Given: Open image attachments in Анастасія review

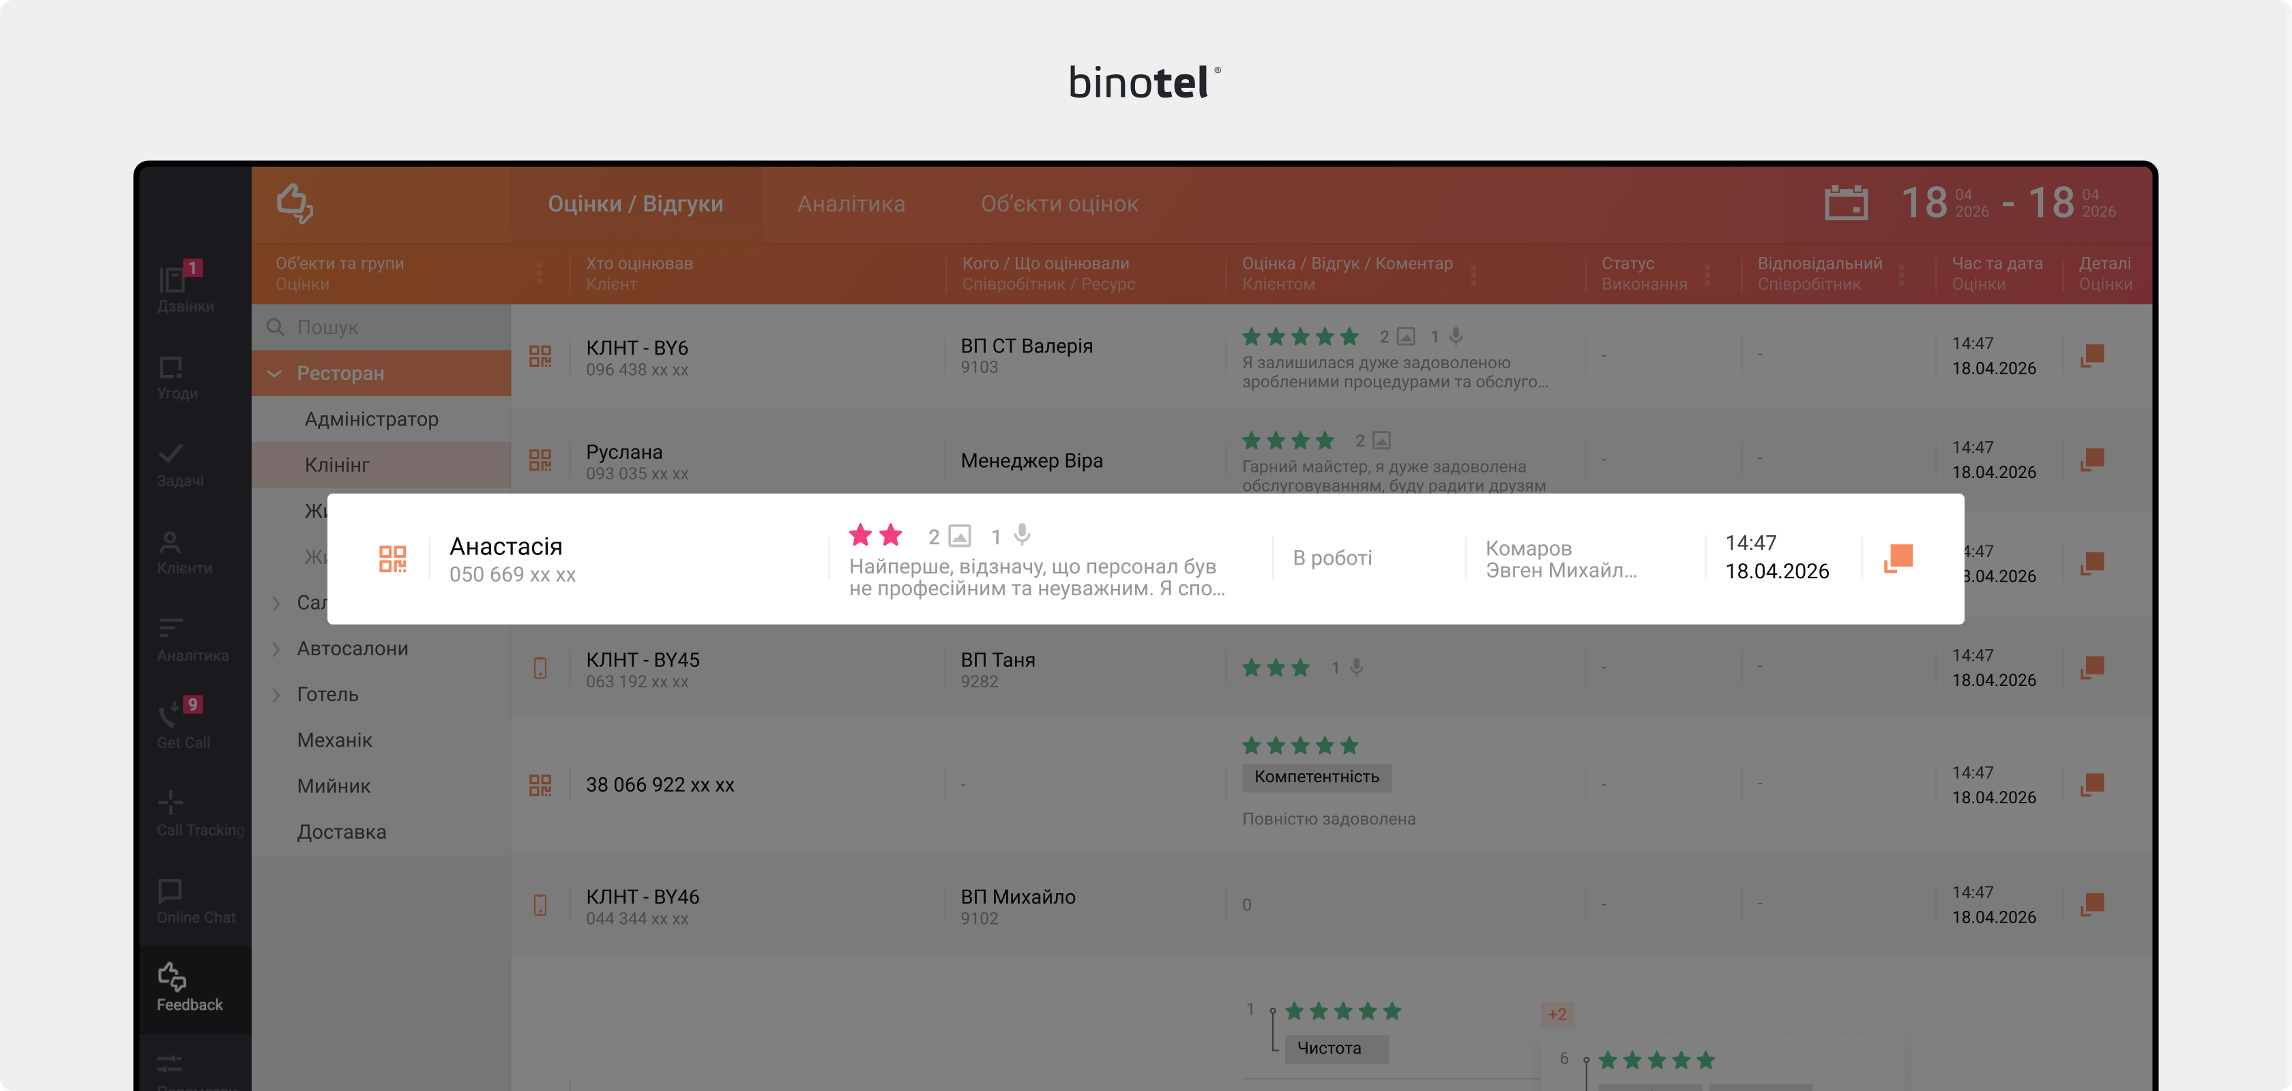Looking at the screenshot, I should pyautogui.click(x=959, y=535).
